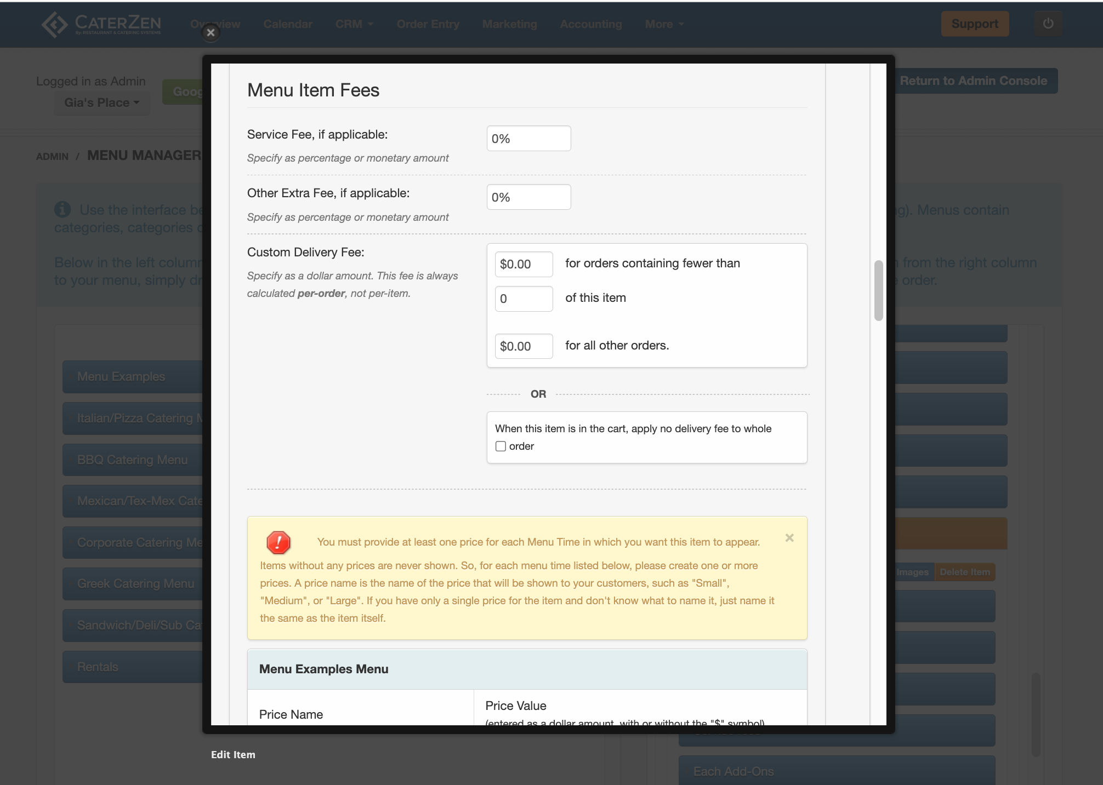
Task: Click the Service Fee input field
Action: [528, 139]
